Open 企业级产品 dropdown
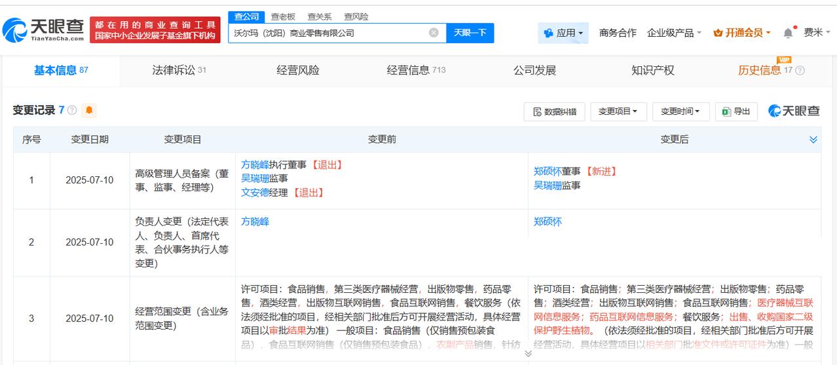The width and height of the screenshot is (837, 365). [x=675, y=33]
